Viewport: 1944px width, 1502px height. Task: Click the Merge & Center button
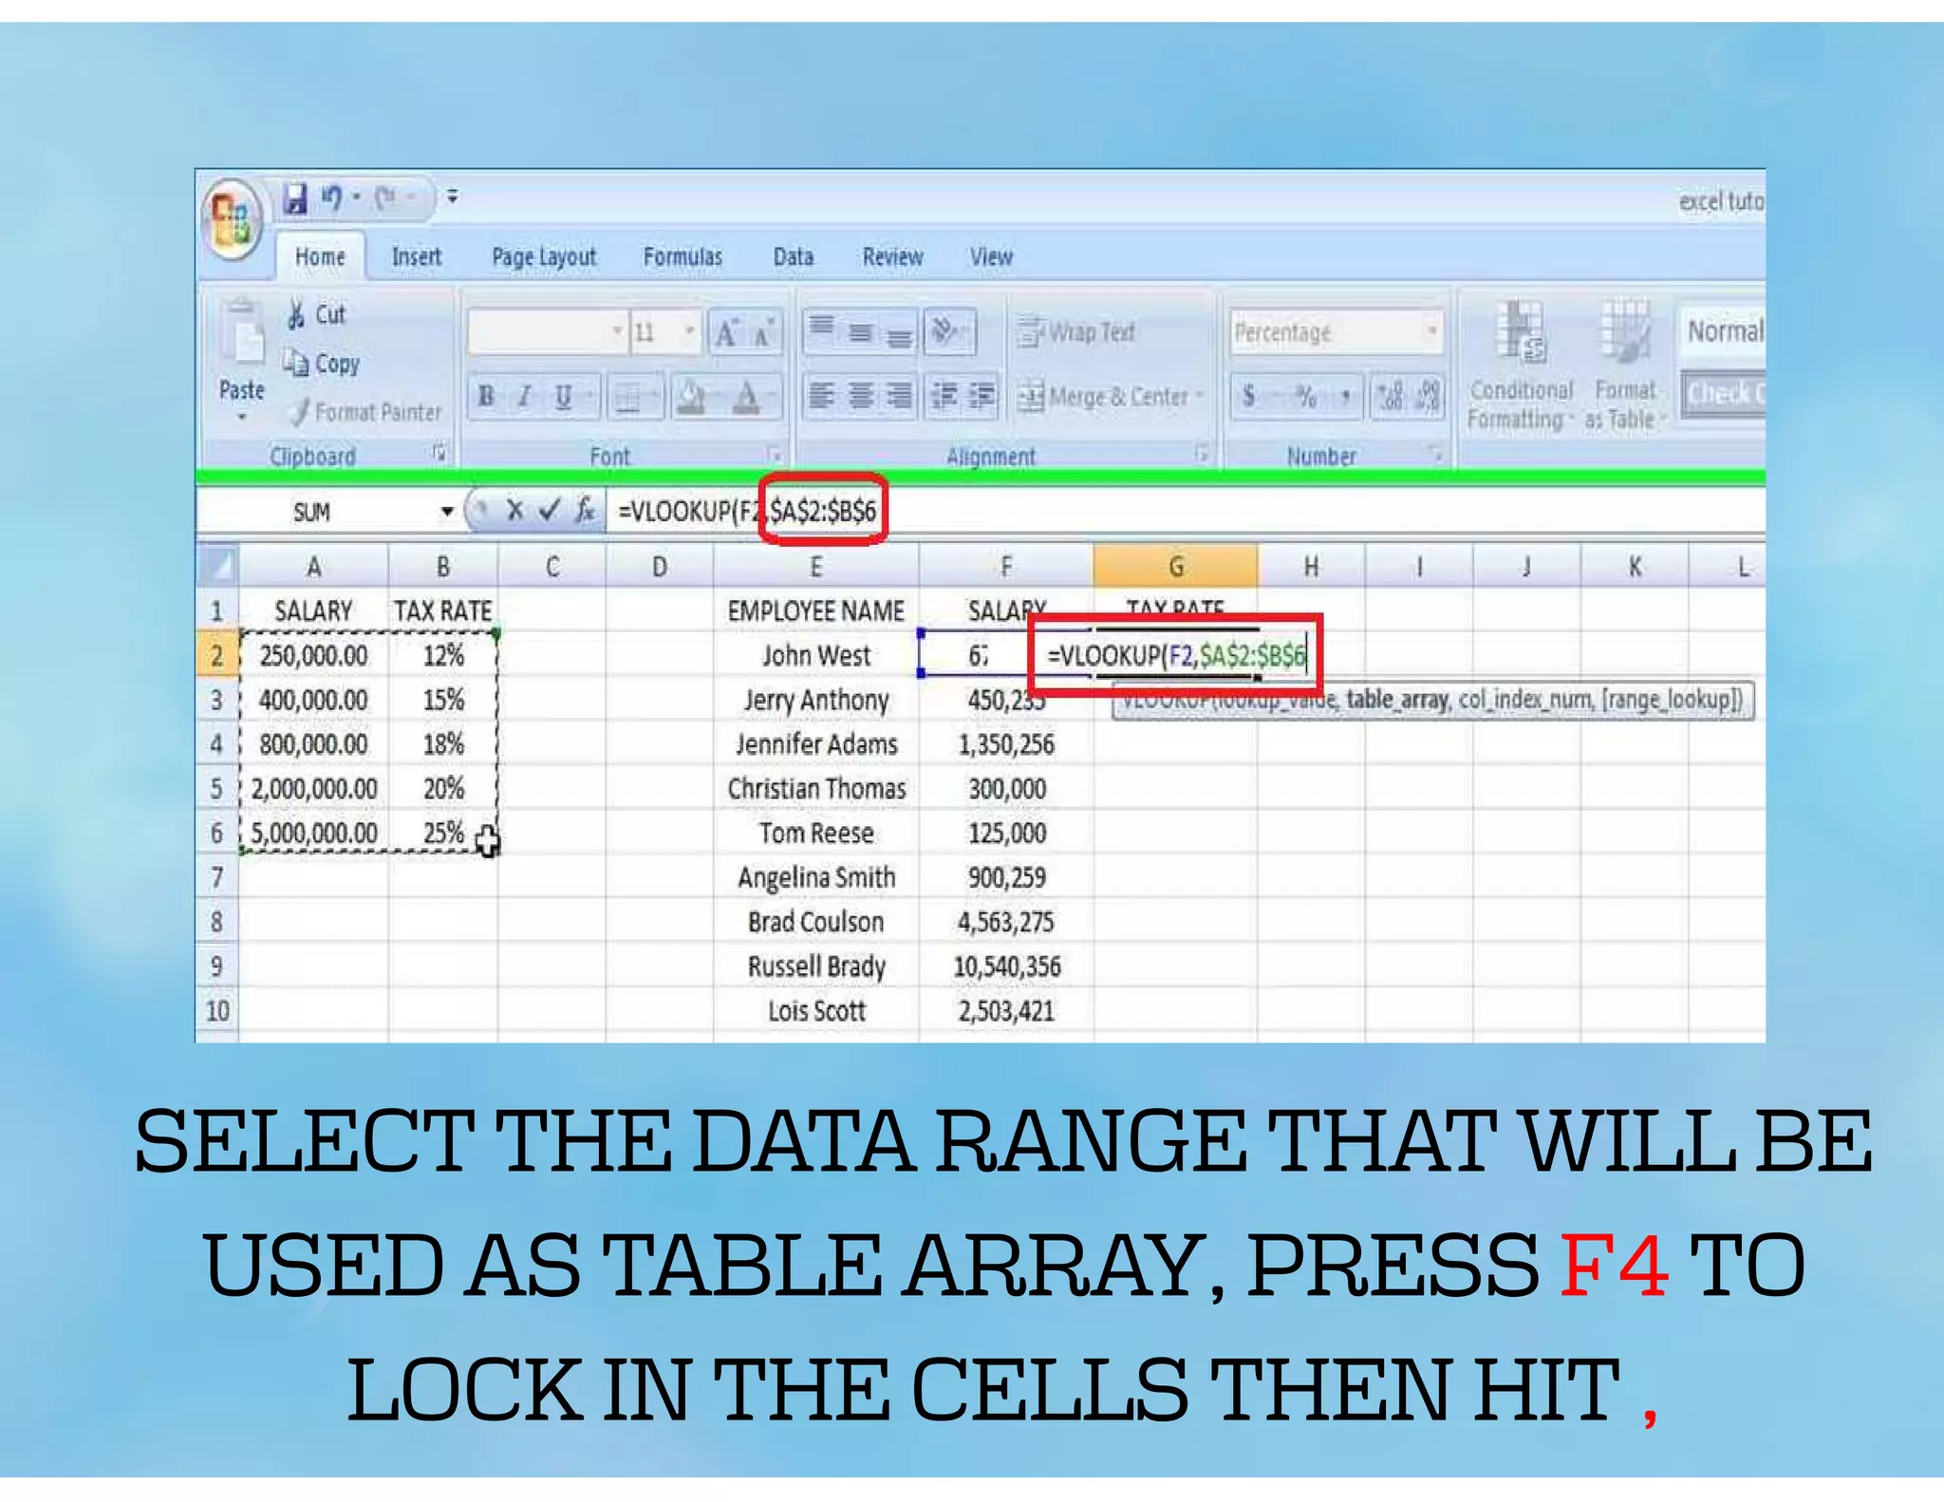click(x=1106, y=397)
